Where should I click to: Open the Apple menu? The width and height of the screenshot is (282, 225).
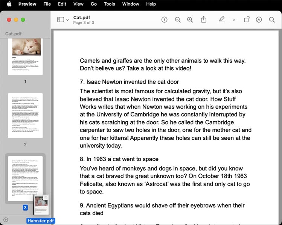(x=9, y=4)
